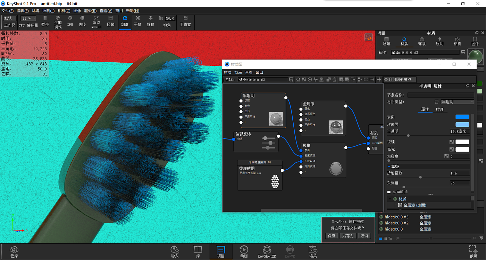Viewport: 486px width, 260px height.
Task: Toggle region render (区域)
Action: [111, 21]
